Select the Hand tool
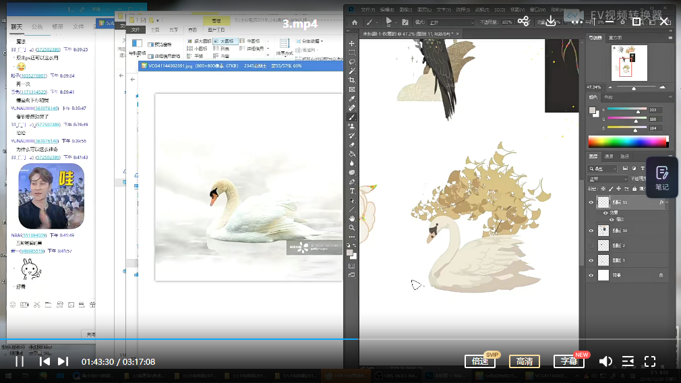The height and width of the screenshot is (383, 681). [352, 218]
